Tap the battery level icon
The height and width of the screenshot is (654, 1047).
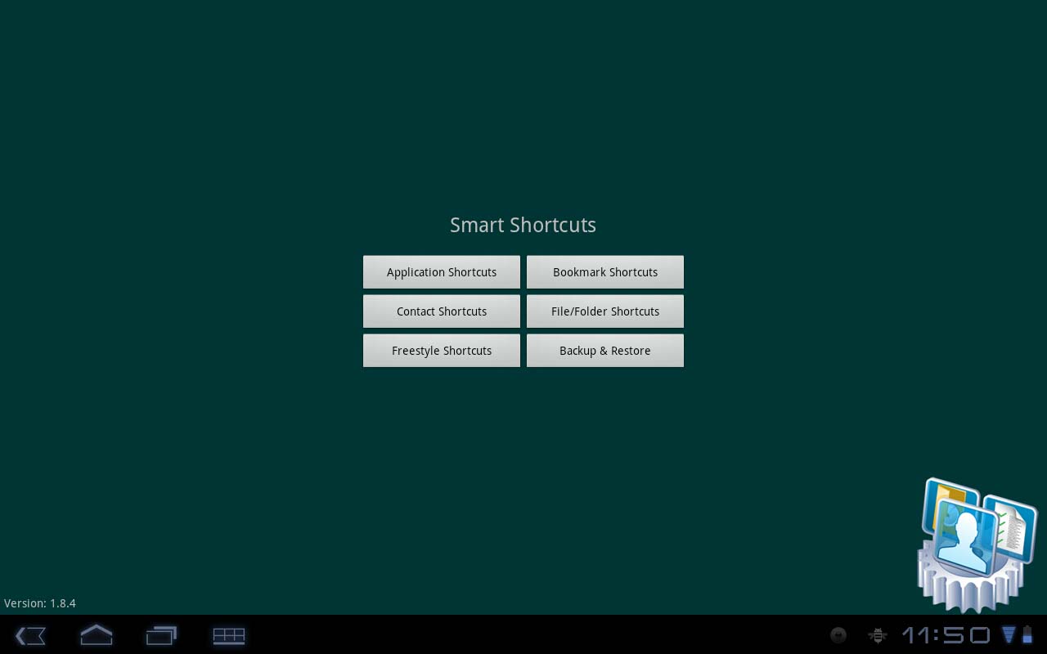[1027, 634]
